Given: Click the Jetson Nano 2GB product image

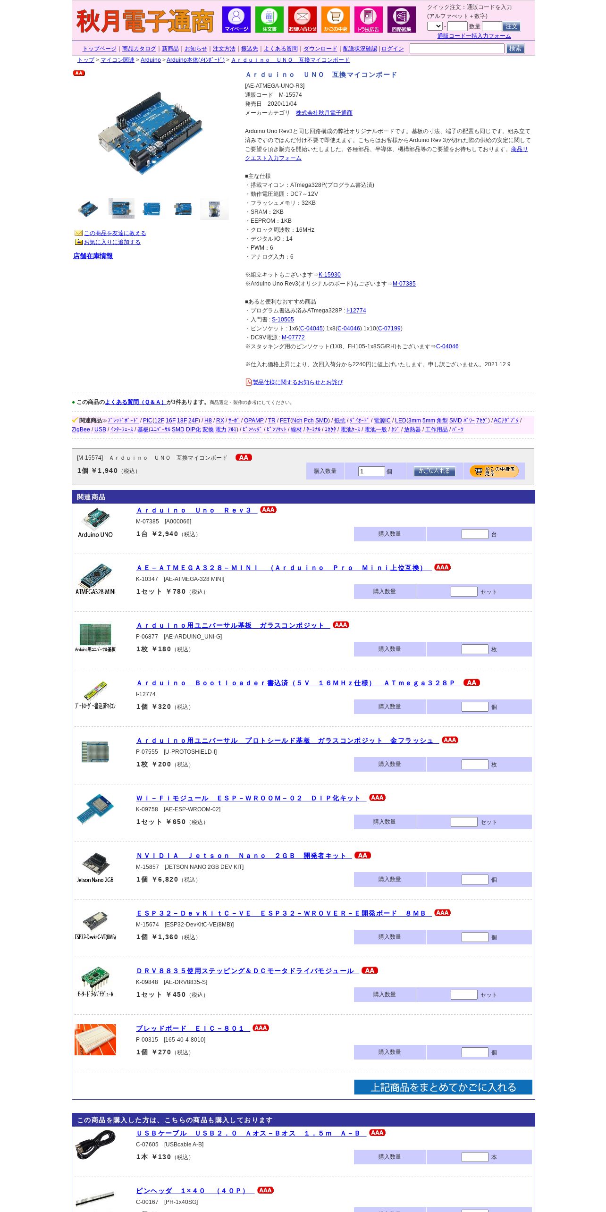Looking at the screenshot, I should (95, 867).
